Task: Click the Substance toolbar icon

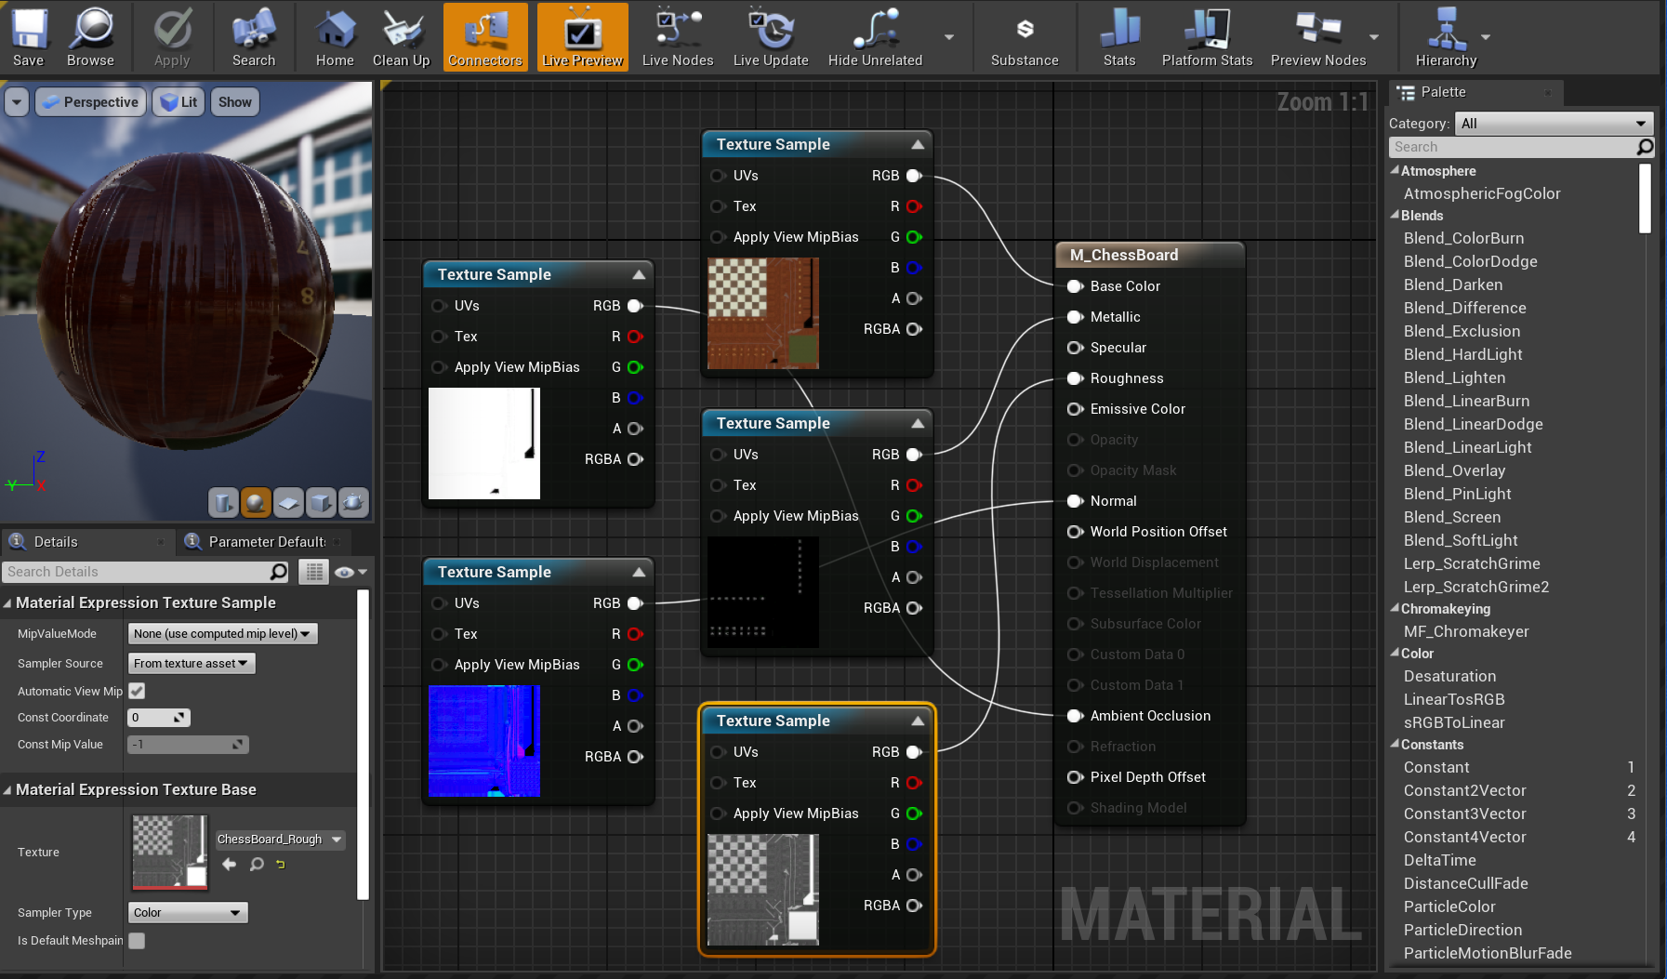Action: pos(1025,36)
